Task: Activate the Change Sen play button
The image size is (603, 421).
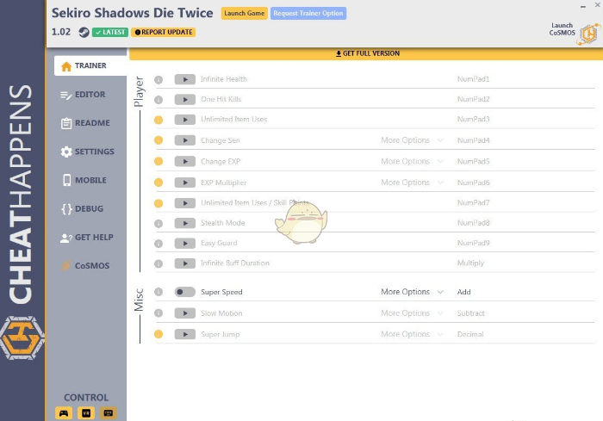Action: tap(185, 140)
